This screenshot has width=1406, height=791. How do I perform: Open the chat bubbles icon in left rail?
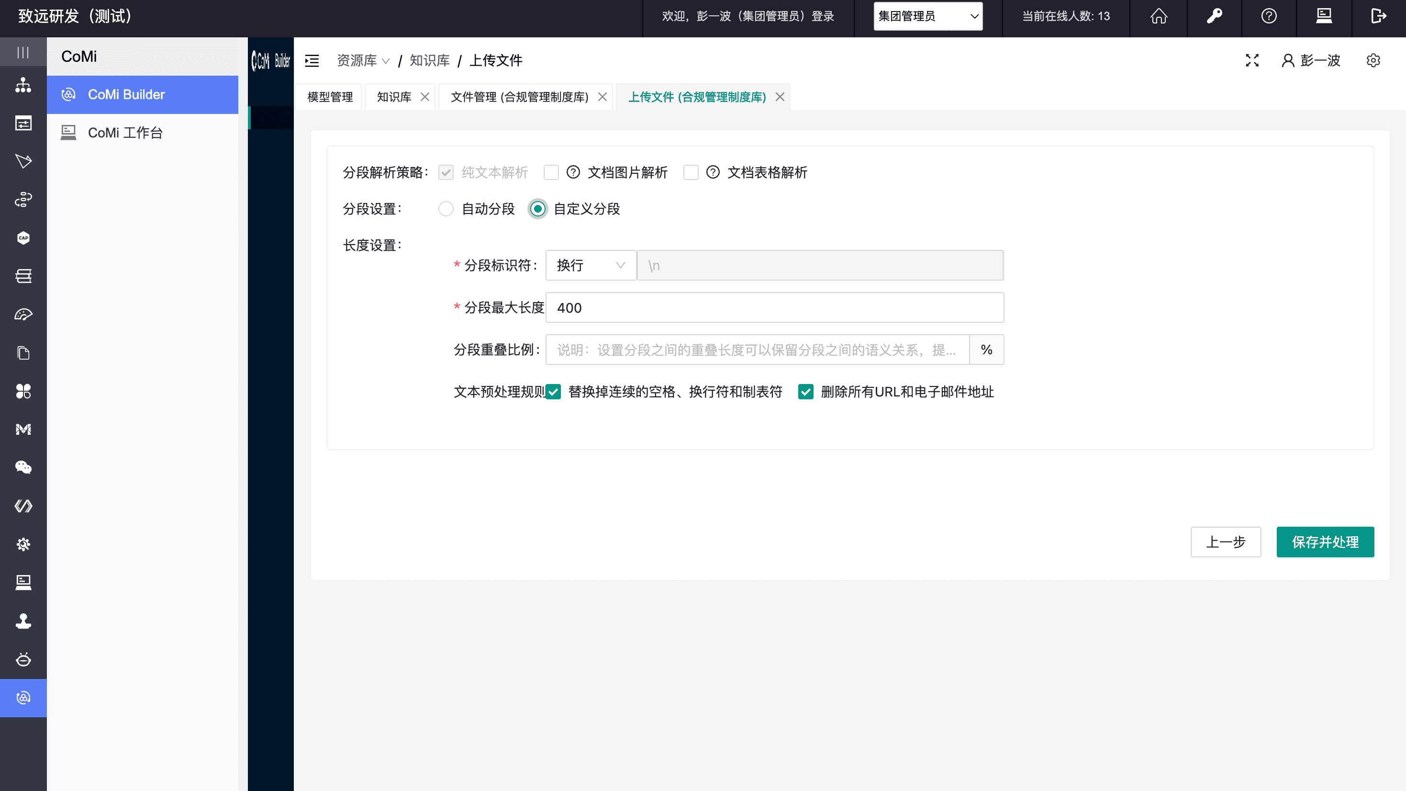23,468
